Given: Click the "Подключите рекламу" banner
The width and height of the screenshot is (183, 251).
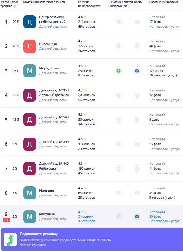Looking at the screenshot, I should tap(91, 240).
